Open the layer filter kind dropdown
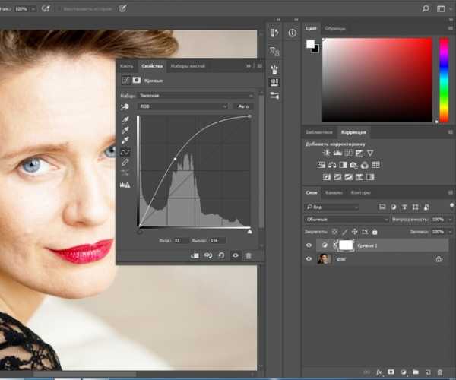 point(331,207)
